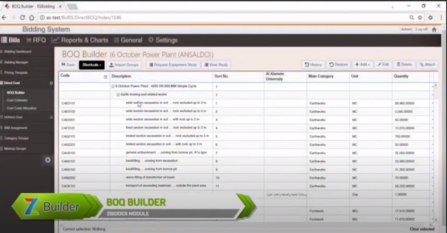Click the Edit button

point(383,65)
